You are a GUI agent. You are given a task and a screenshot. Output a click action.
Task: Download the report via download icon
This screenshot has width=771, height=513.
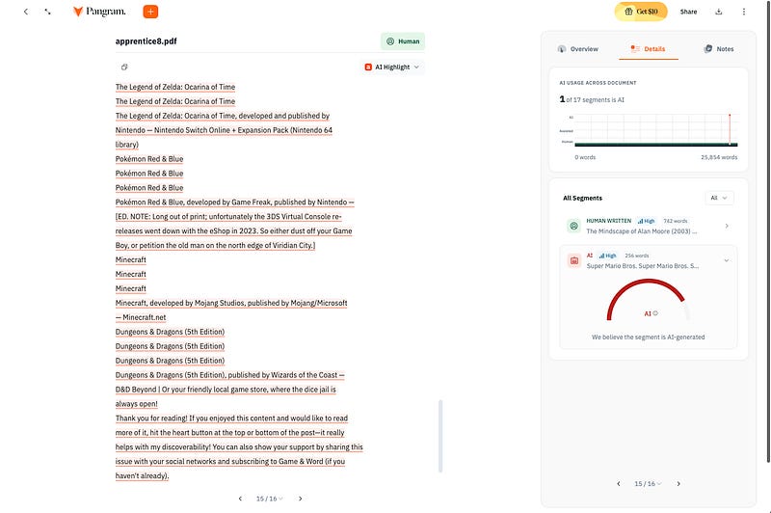(718, 12)
